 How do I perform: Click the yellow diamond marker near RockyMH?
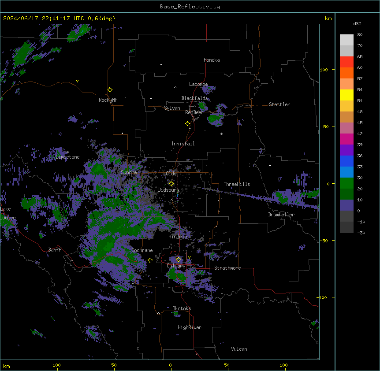(x=110, y=90)
